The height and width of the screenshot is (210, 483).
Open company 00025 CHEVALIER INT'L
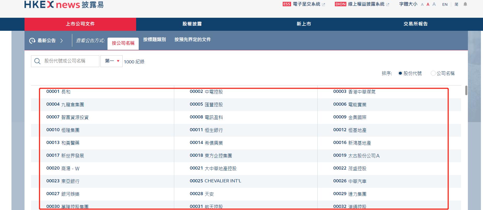pyautogui.click(x=215, y=181)
